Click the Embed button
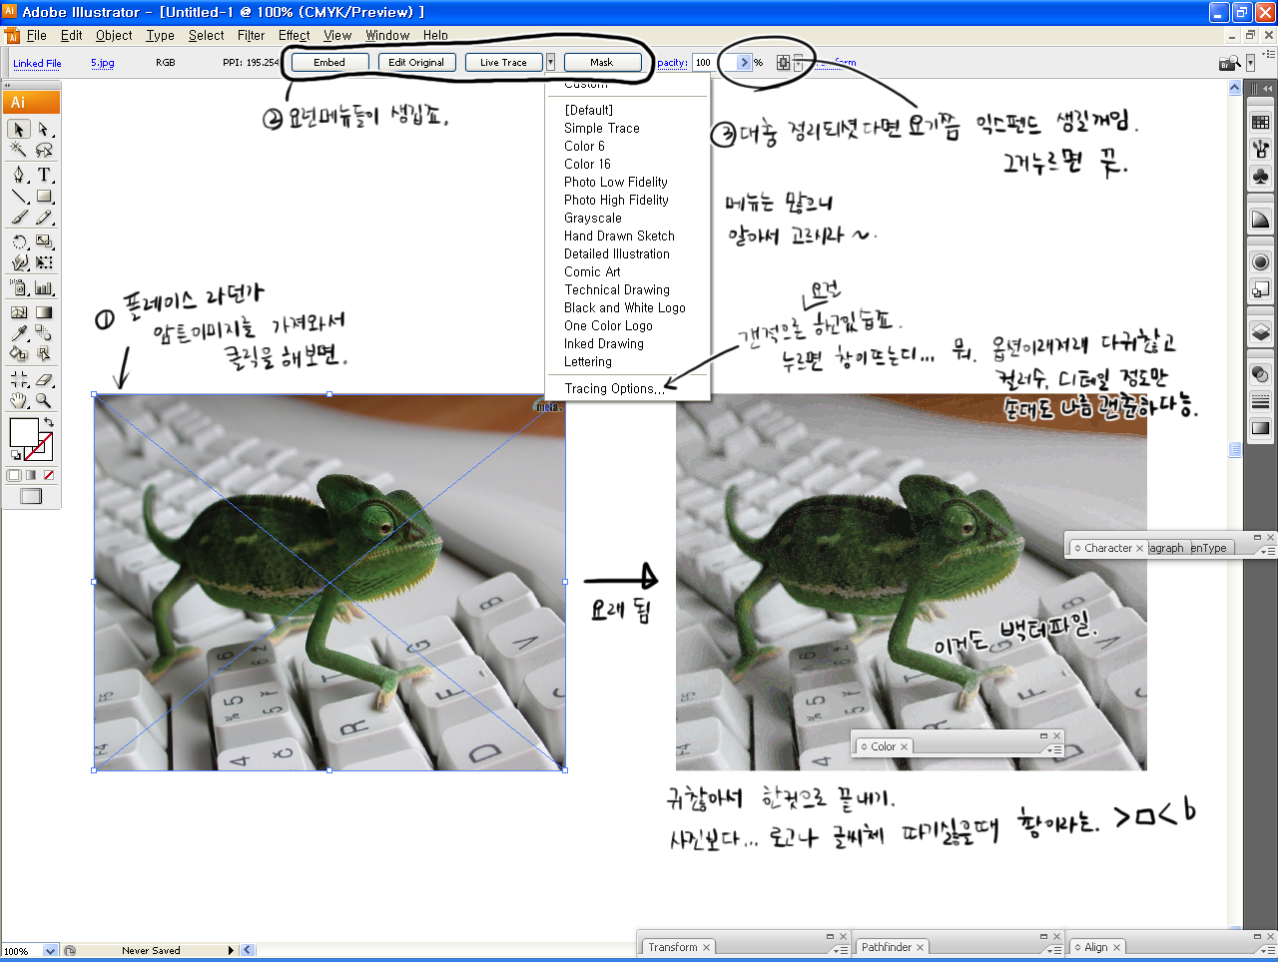 [329, 62]
